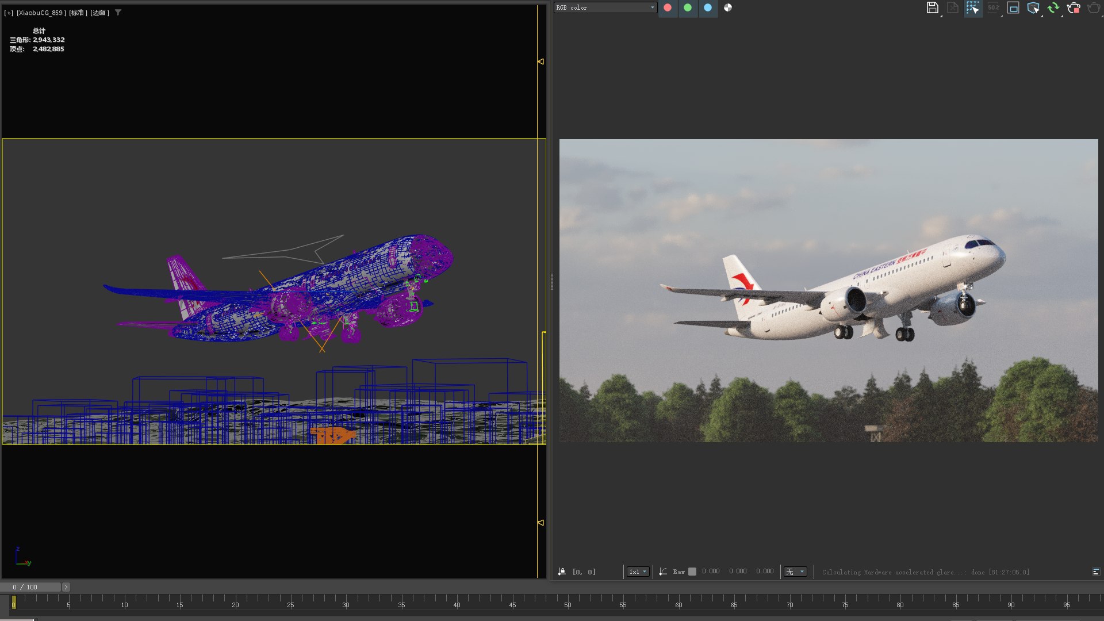
Task: Click the 0 / 100 frame slider
Action: click(30, 587)
